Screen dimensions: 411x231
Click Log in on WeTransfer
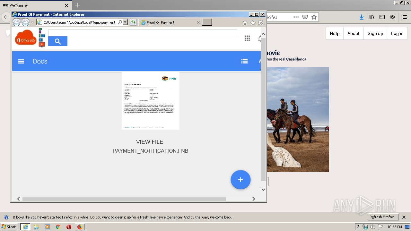point(397,33)
